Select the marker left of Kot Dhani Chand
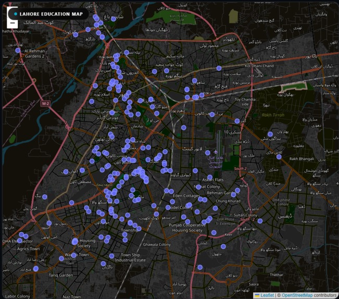The width and height of the screenshot is (339, 299). click(x=219, y=68)
